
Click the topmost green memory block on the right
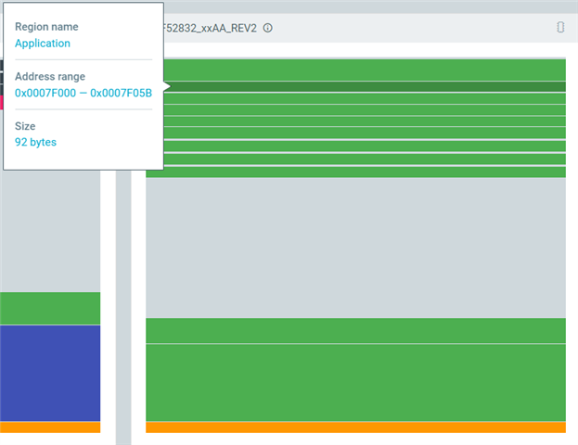pos(365,70)
